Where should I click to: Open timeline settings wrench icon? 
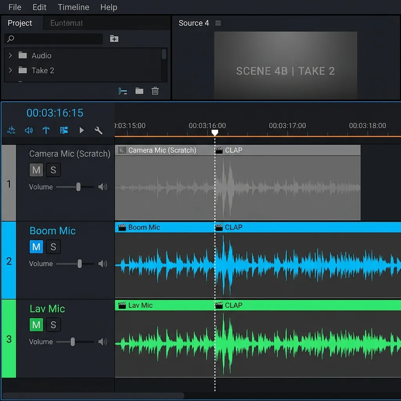click(98, 130)
